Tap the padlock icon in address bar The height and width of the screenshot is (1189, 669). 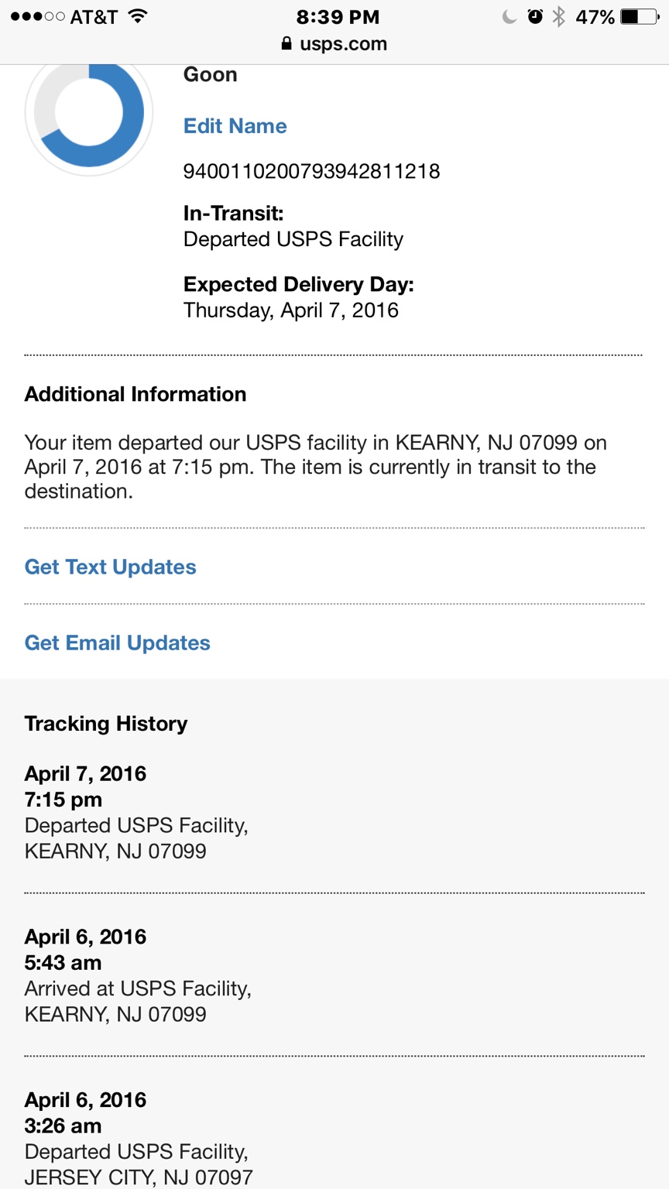click(x=287, y=44)
